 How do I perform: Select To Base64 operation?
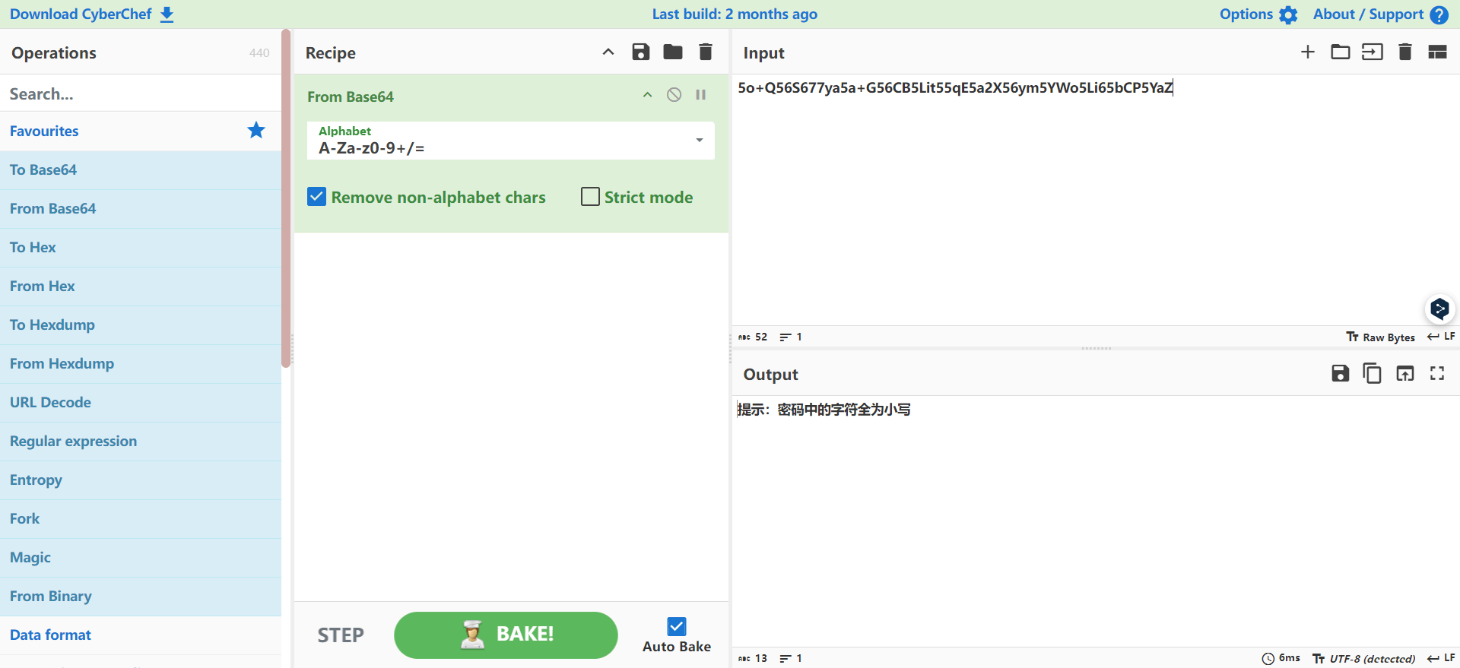141,169
